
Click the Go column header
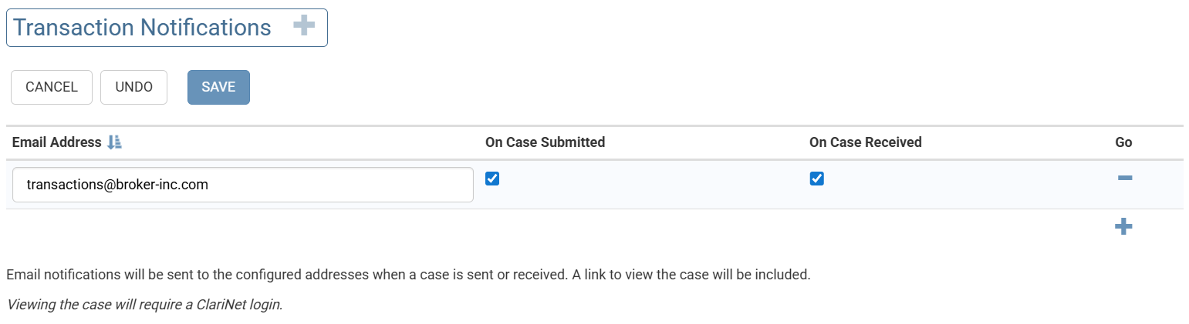click(1123, 142)
